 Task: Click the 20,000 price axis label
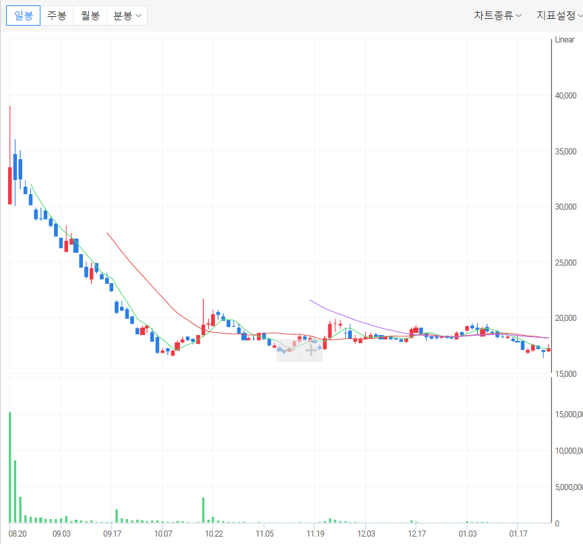tap(565, 318)
